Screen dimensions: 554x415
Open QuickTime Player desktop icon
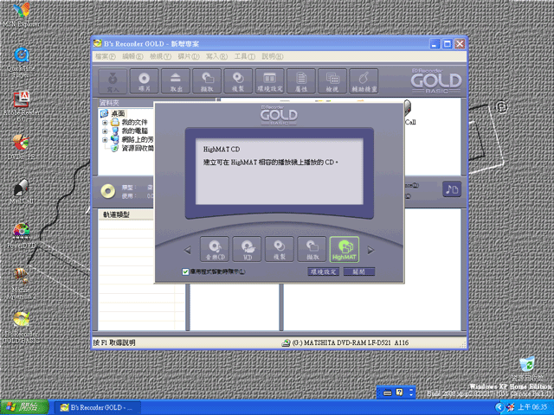click(x=21, y=62)
